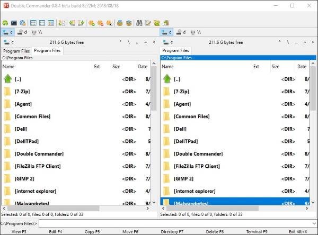Screen dimensions: 318x235
Task: Open right panel drive list dropdown c
Action: pos(167,42)
